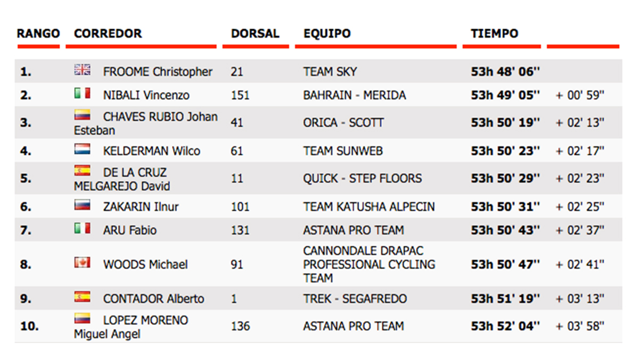This screenshot has height=359, width=639.
Task: Click the Canadian flag next to Woods
Action: tap(82, 262)
